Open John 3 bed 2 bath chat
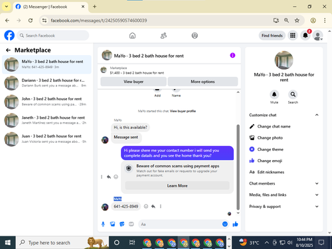 pyautogui.click(x=46, y=102)
